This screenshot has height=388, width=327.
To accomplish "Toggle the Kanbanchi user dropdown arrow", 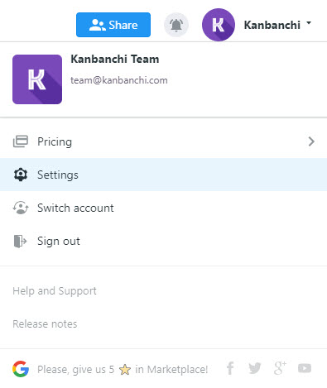I will pos(309,23).
